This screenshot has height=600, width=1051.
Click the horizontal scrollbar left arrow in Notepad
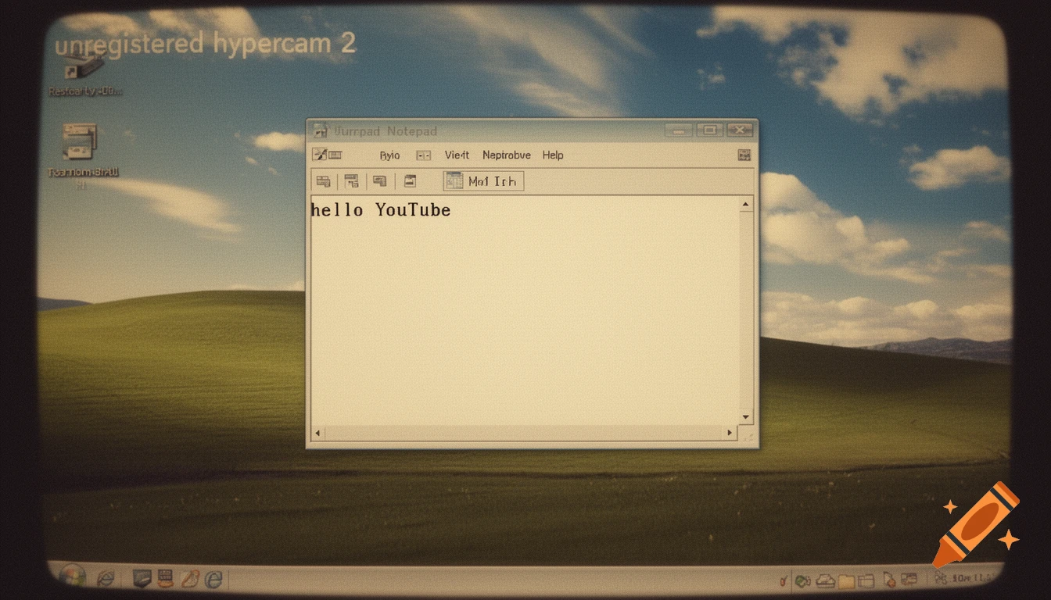pyautogui.click(x=317, y=432)
